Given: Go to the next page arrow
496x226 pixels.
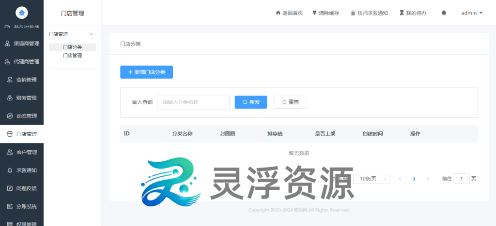Looking at the screenshot, I should (428, 179).
